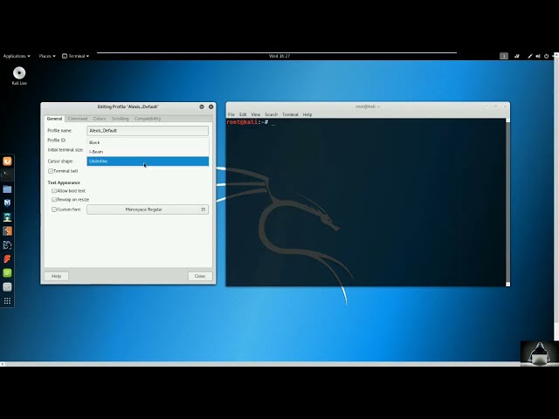Open the Files folder icon in the dock
This screenshot has width=559, height=419.
[7, 189]
